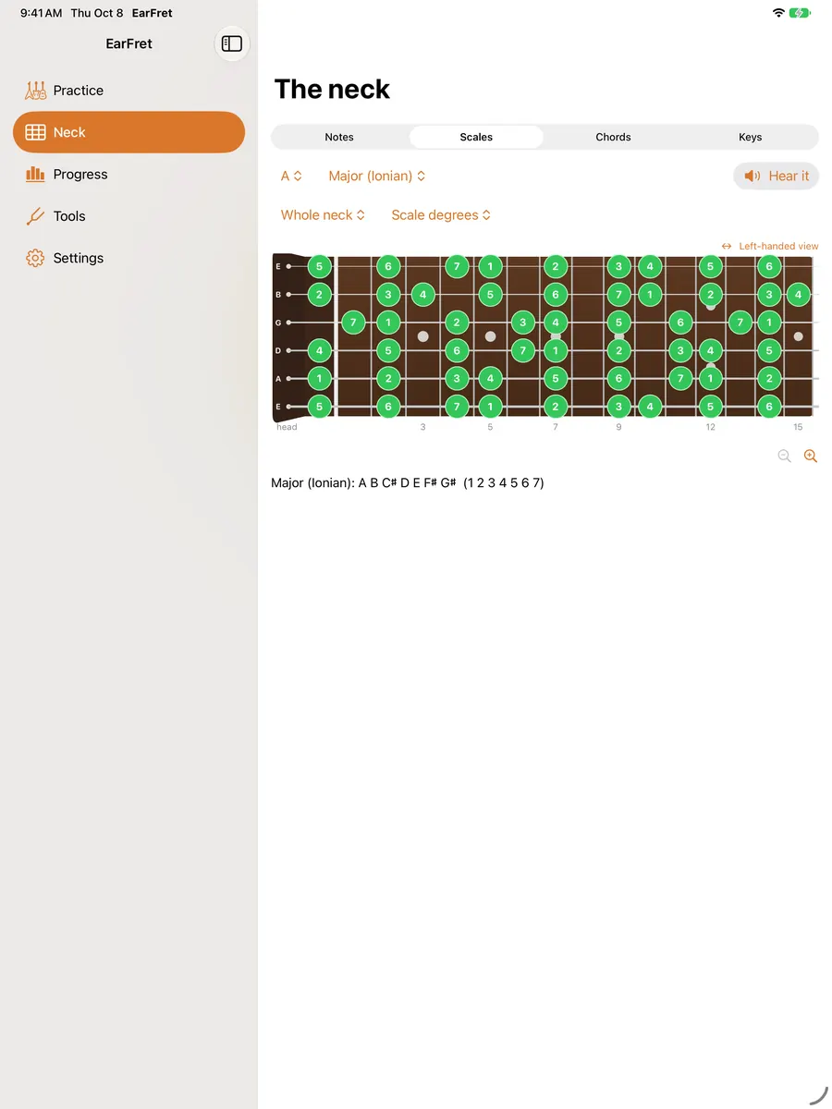
Task: Open the Practice section
Action: 128,91
